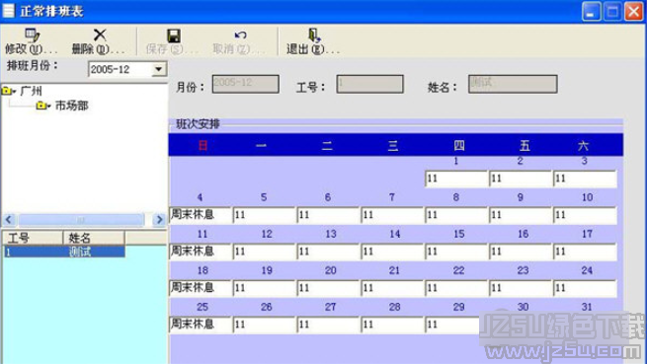
Task: Click the shift field for day 16
Action: (521, 251)
